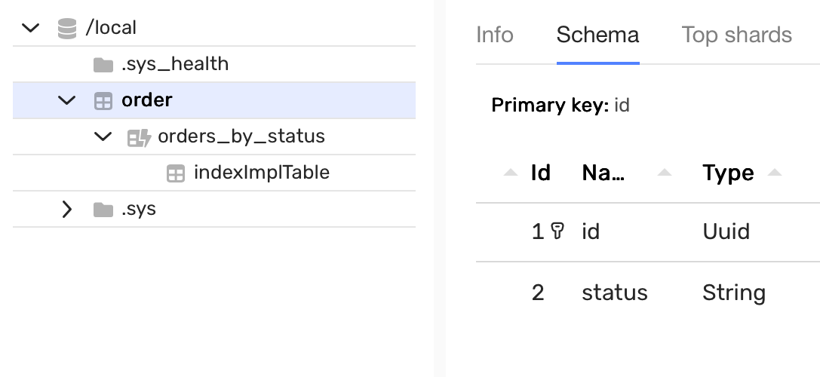This screenshot has width=820, height=377.
Task: Open the .sys_health tree item
Action: point(175,64)
